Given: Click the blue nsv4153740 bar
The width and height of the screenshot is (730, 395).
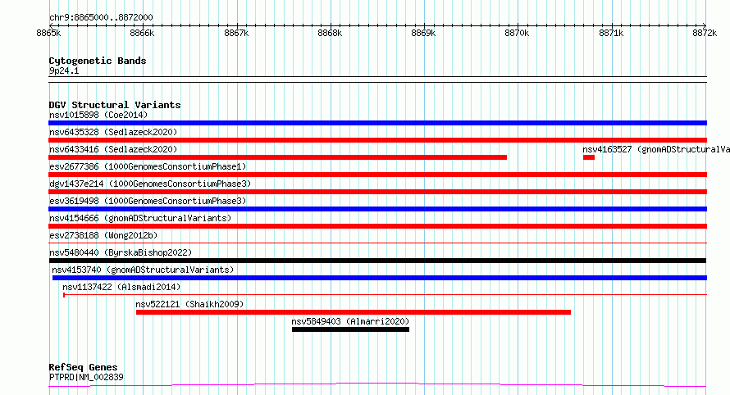Looking at the screenshot, I should point(380,278).
